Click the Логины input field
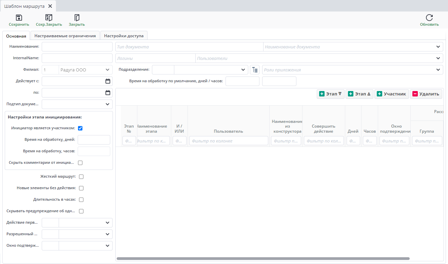Viewport: 448px width, 264px height. [x=155, y=58]
